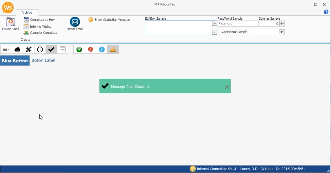
Task: Click the red exclamation speech bubble icon
Action: click(x=90, y=49)
